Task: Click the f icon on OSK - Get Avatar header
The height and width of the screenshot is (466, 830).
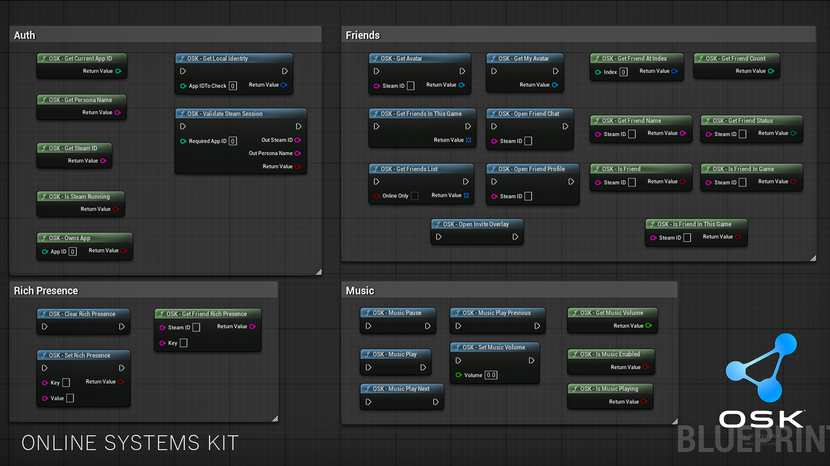Action: click(x=376, y=58)
